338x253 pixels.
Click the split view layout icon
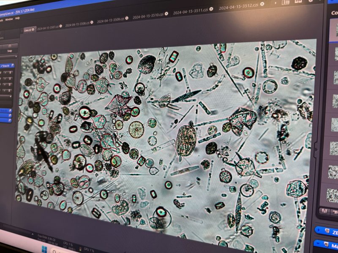click(298, 1)
